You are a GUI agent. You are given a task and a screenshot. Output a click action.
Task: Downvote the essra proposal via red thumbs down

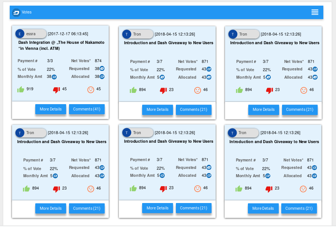[x=57, y=90]
